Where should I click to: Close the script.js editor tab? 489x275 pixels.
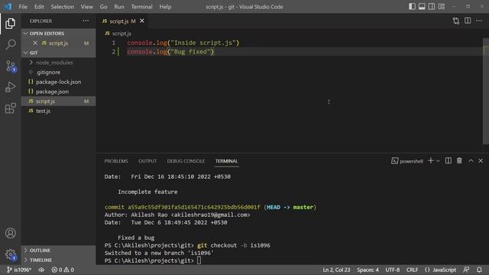142,21
